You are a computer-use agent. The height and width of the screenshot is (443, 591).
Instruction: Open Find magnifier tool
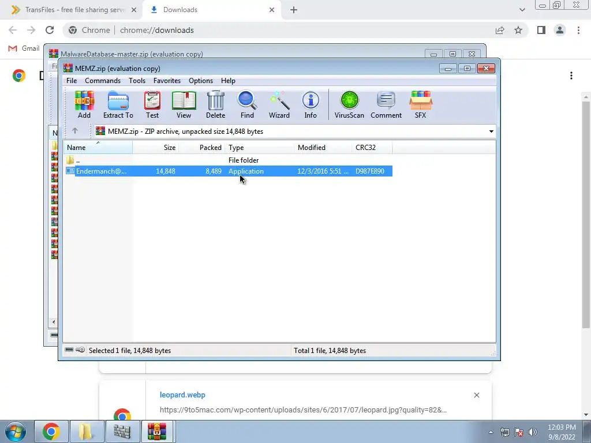tap(247, 105)
